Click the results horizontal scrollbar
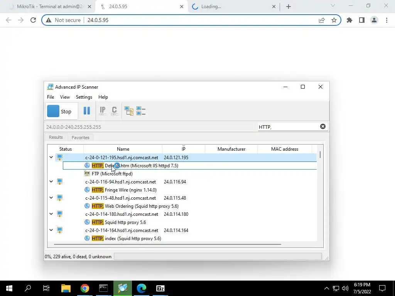Image resolution: width=395 pixels, height=296 pixels. pos(167,244)
